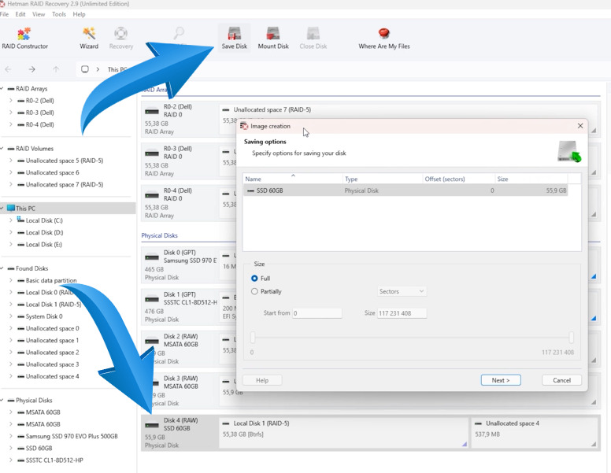The width and height of the screenshot is (611, 473).
Task: Click the left handle of range slider
Action: coord(253,338)
